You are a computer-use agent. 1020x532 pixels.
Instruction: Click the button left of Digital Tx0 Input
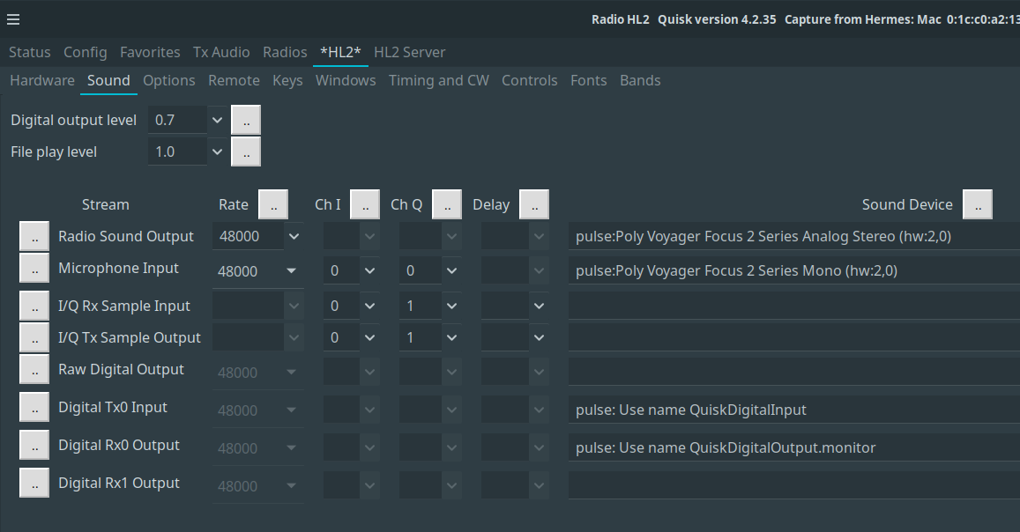(34, 407)
